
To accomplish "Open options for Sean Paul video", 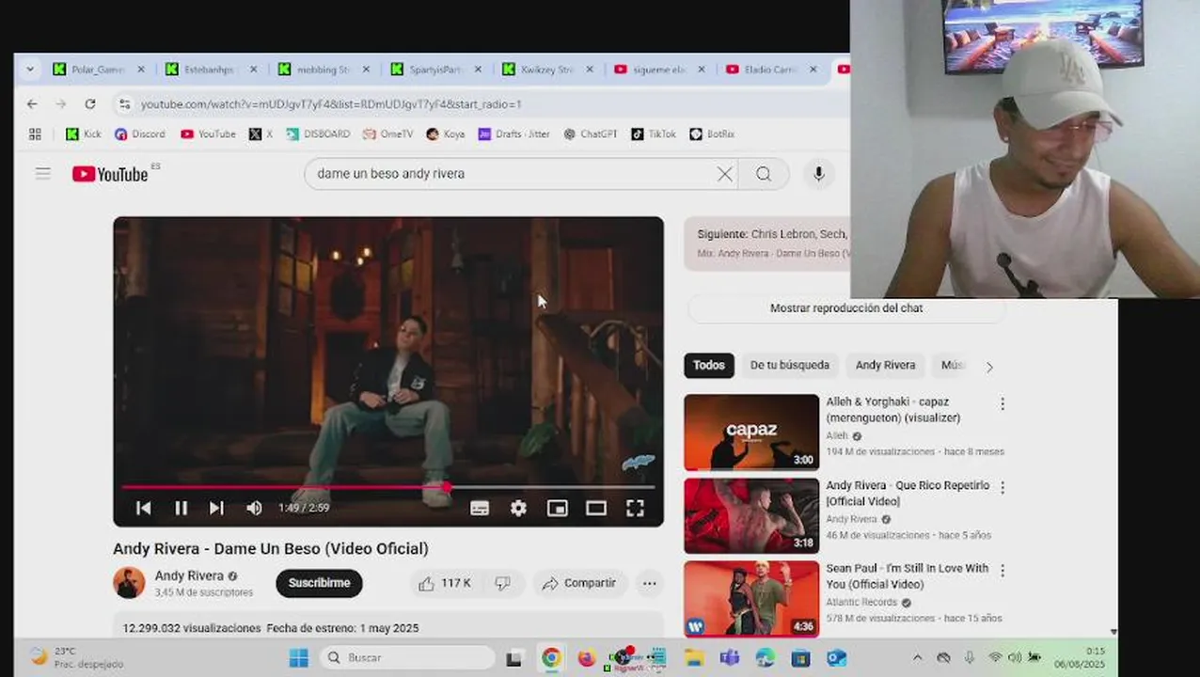I will point(1003,570).
